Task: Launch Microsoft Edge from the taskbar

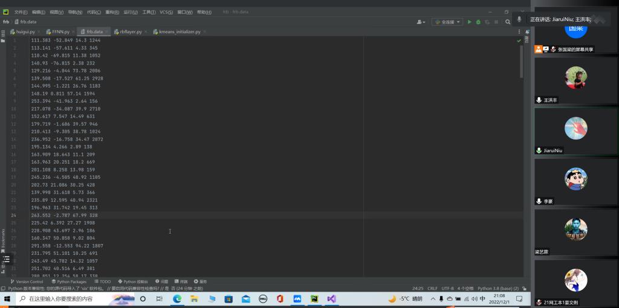Action: pyautogui.click(x=177, y=299)
